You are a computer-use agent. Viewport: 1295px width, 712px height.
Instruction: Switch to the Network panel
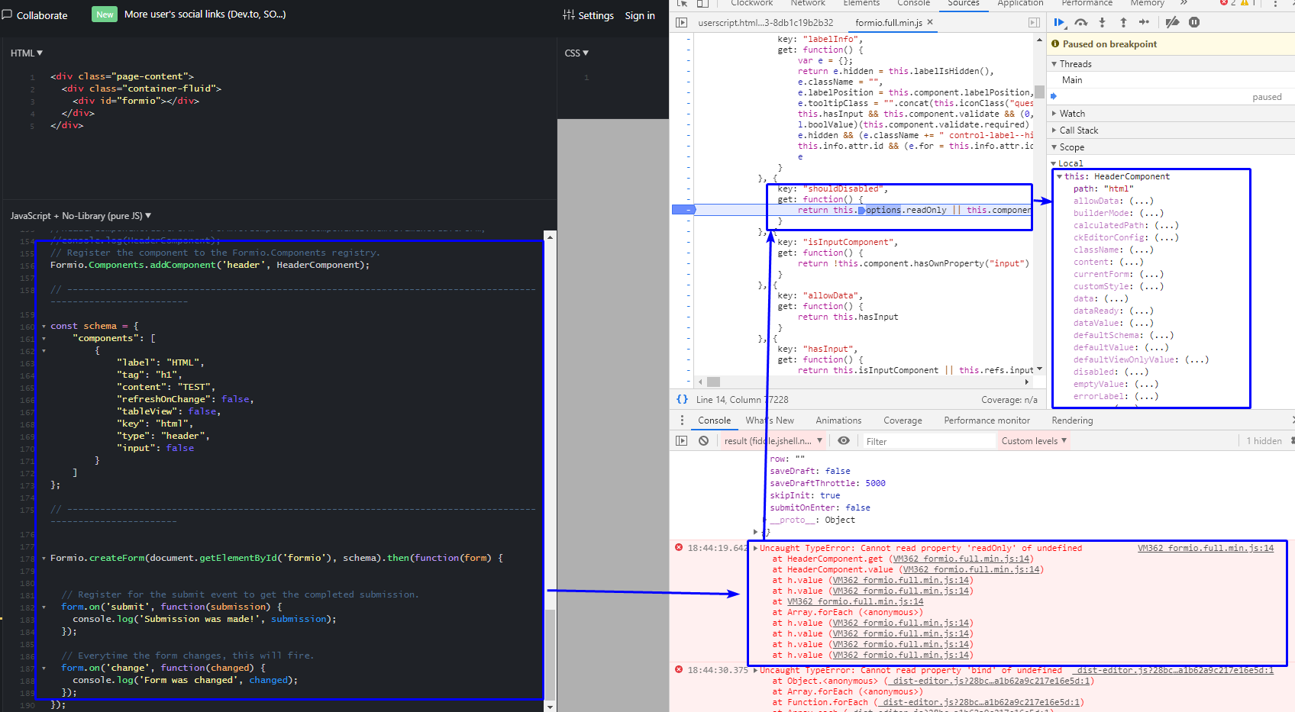[807, 4]
